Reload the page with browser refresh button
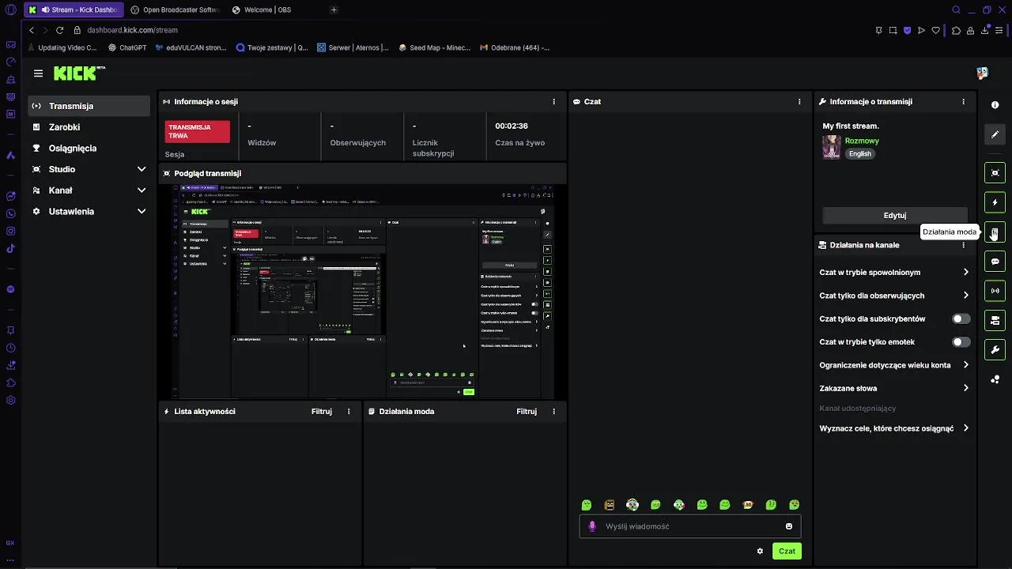 click(x=59, y=30)
